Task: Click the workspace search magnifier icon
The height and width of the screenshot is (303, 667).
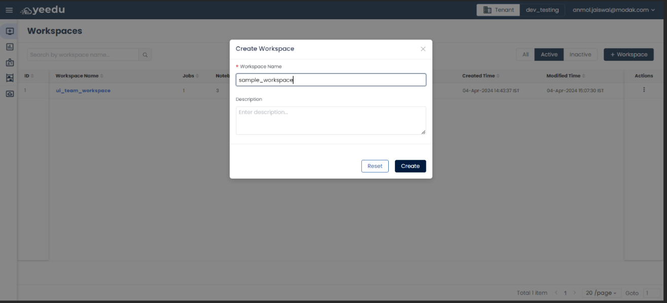Action: click(x=145, y=55)
